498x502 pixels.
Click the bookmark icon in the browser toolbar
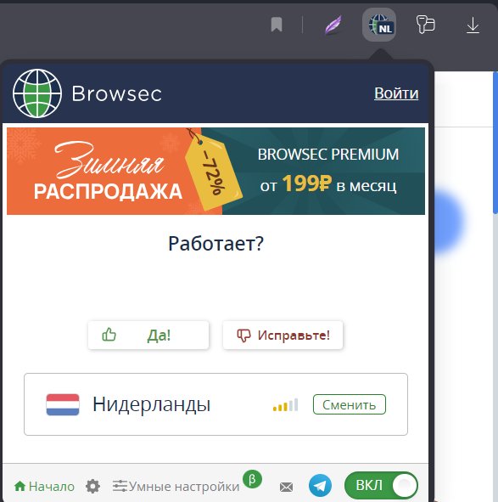(277, 25)
